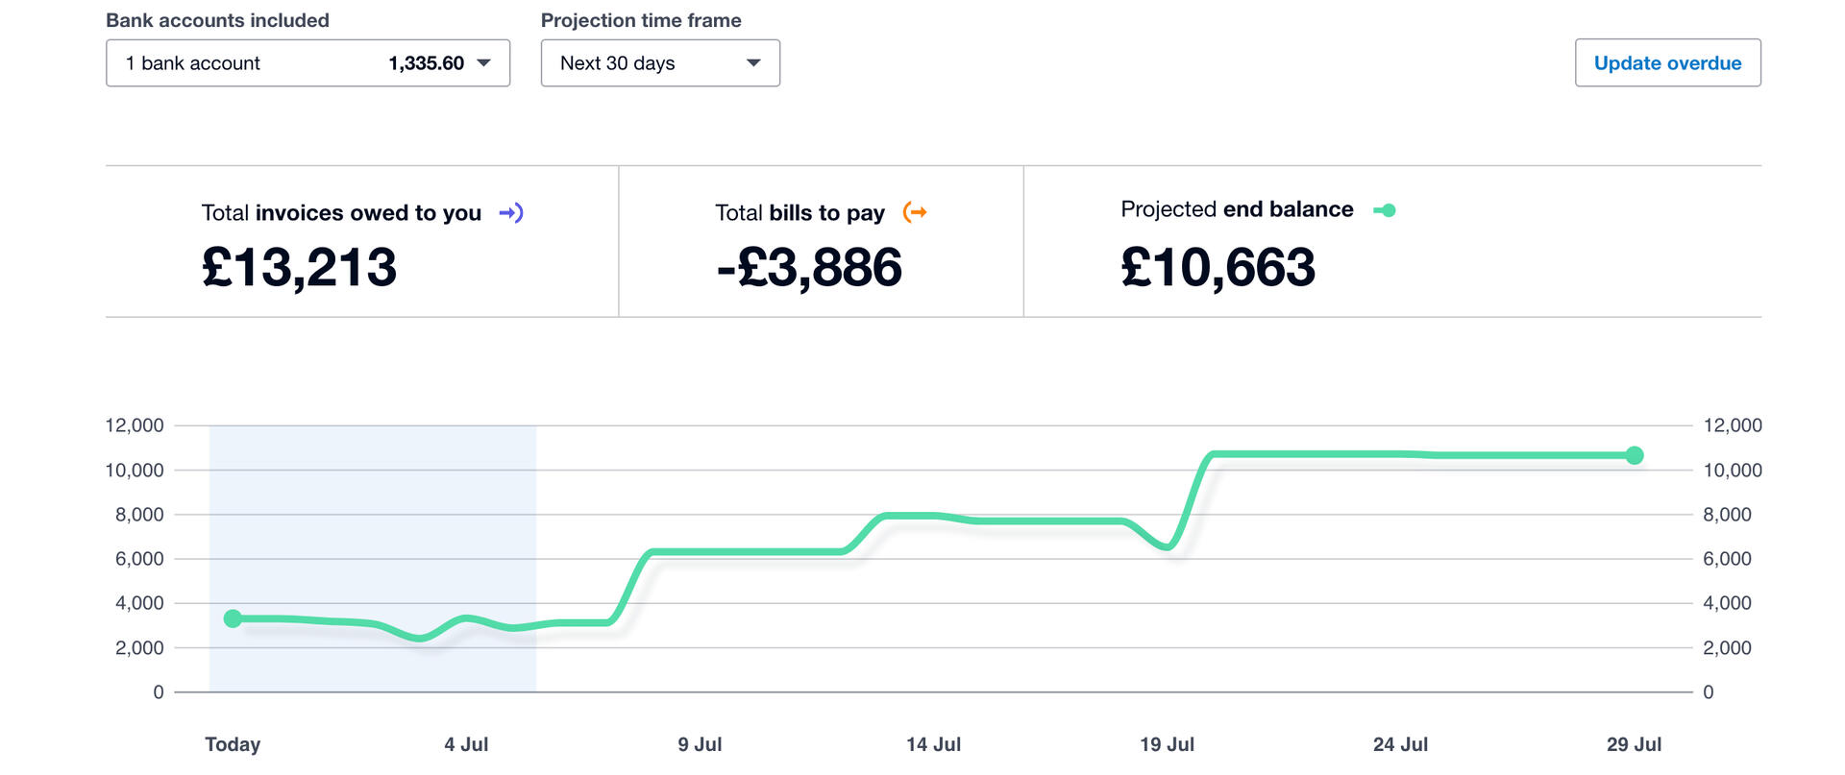Image resolution: width=1845 pixels, height=775 pixels.
Task: Click the £10,663 projected end balance
Action: (1218, 267)
